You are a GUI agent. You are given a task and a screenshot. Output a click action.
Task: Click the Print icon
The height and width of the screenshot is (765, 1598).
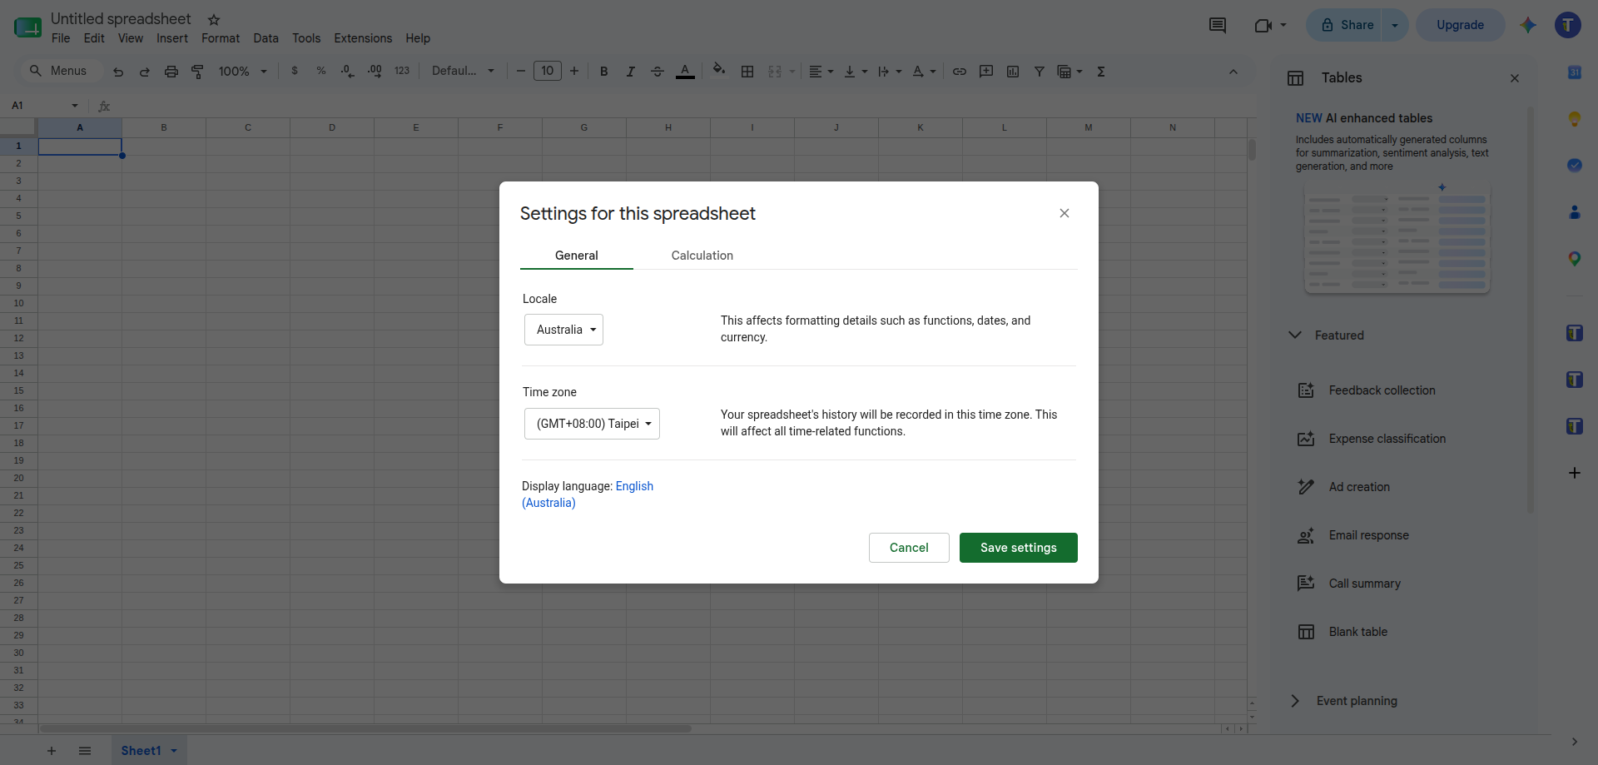(171, 72)
